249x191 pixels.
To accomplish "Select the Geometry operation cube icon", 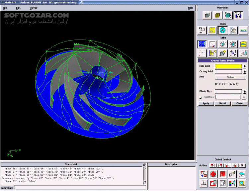I will click(207, 15).
